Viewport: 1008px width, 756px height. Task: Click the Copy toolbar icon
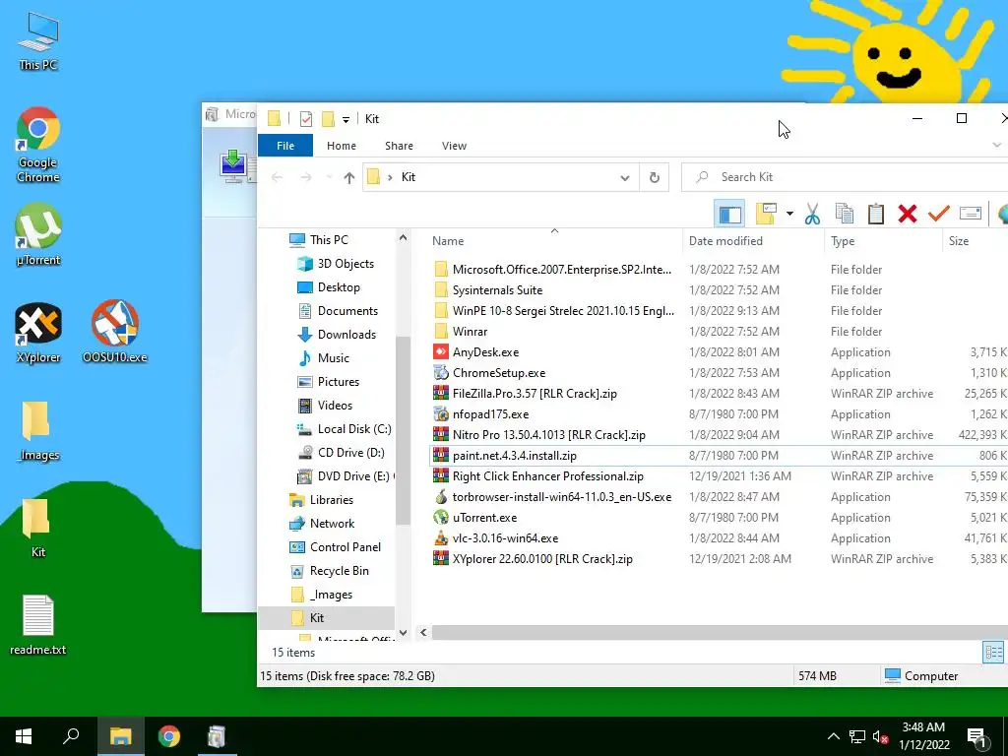click(x=844, y=214)
